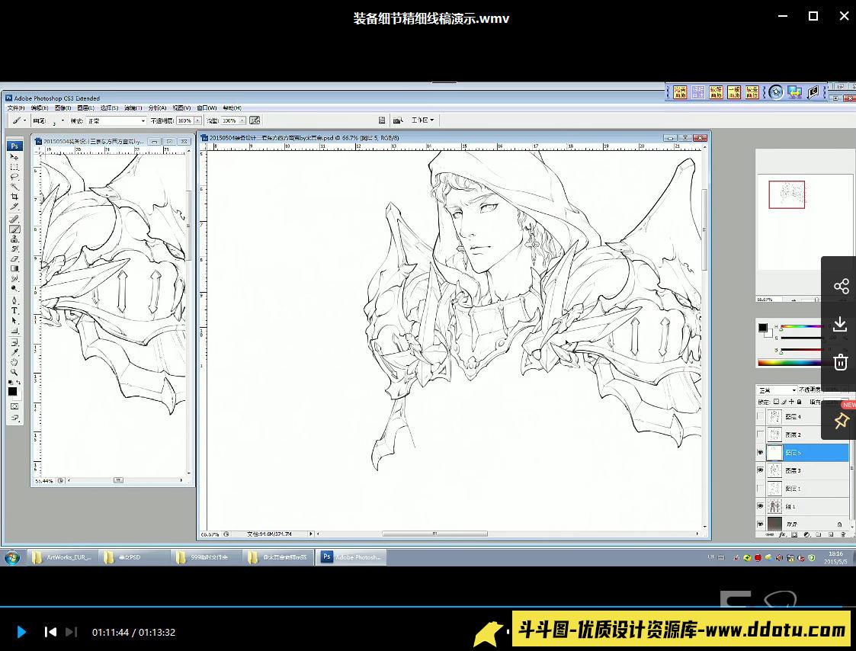Click the video player share icon
856x651 pixels.
[x=841, y=286]
